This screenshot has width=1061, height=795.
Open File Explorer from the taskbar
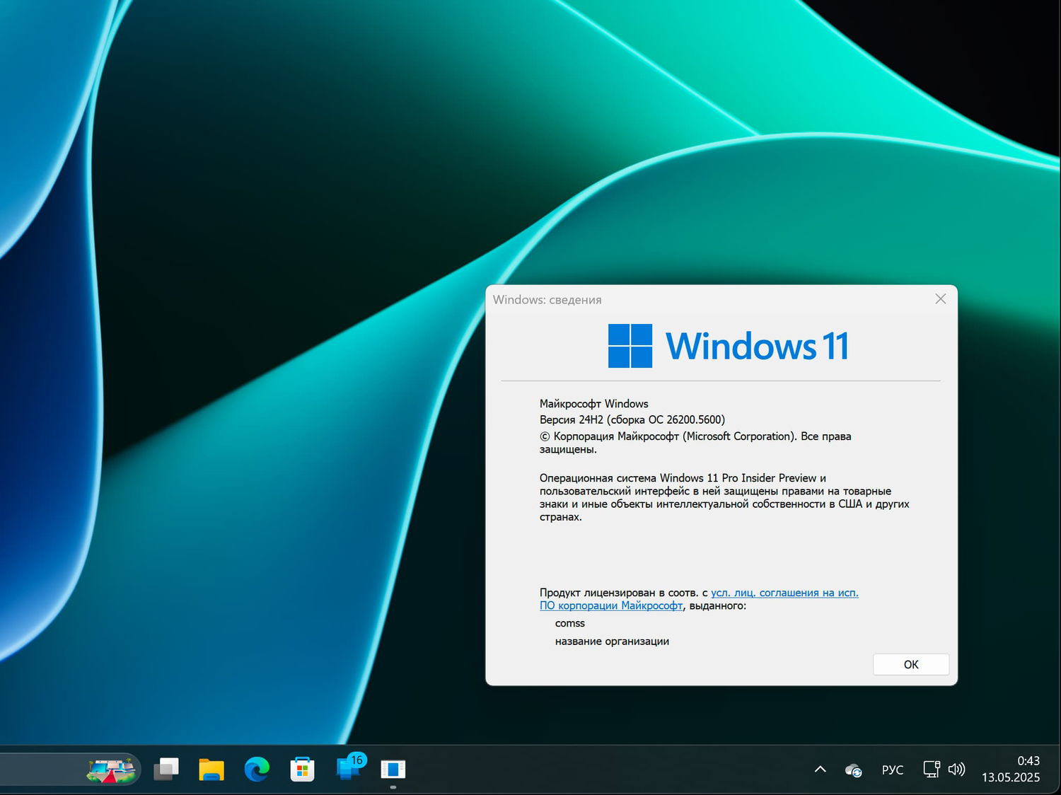pos(211,769)
